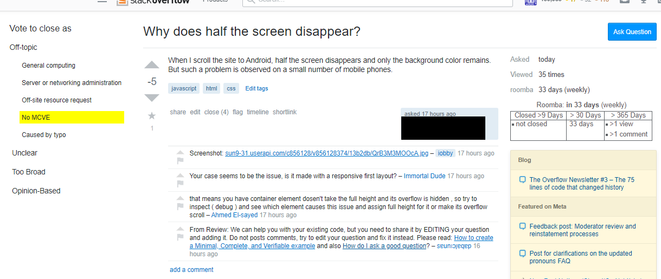Favorite the question with the star icon
Viewport: 661px width, 279px height.
point(152,115)
